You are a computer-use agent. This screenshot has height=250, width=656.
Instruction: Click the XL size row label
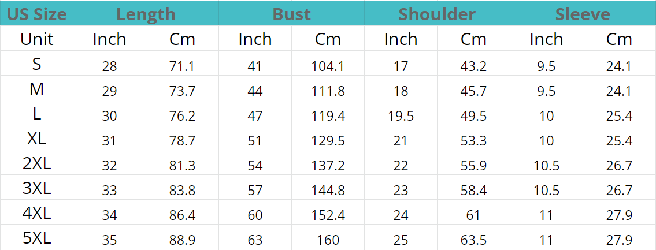pos(37,139)
